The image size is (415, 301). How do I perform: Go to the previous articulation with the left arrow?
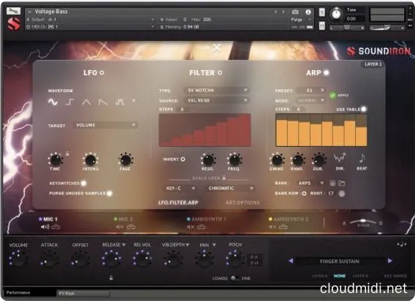click(x=291, y=261)
